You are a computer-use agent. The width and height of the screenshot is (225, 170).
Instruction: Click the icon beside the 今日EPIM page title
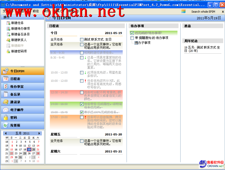49,18
